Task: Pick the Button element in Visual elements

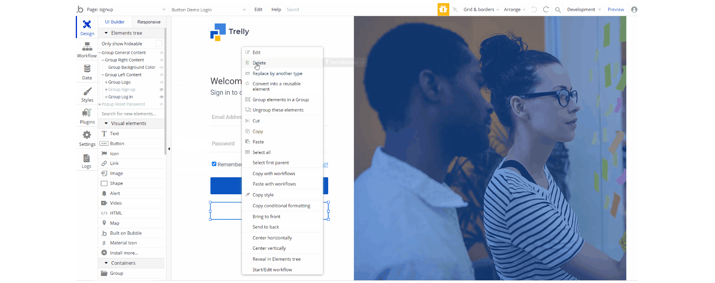Action: coord(132,143)
